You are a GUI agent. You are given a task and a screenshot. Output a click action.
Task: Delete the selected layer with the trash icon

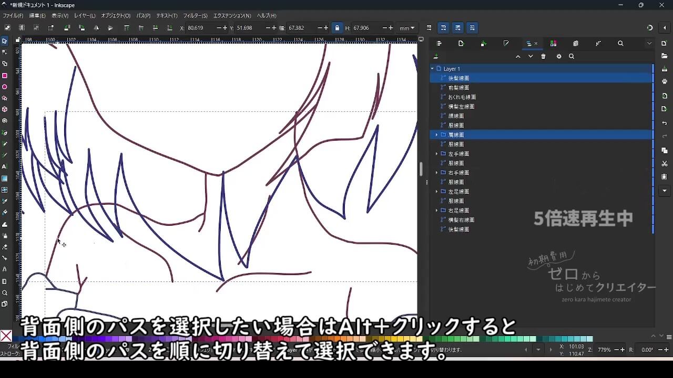click(x=543, y=57)
